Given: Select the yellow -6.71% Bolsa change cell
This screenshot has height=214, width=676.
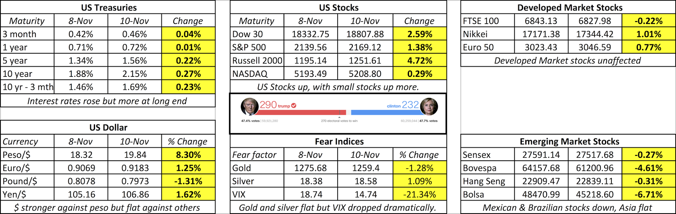Looking at the screenshot, I should 649,195.
